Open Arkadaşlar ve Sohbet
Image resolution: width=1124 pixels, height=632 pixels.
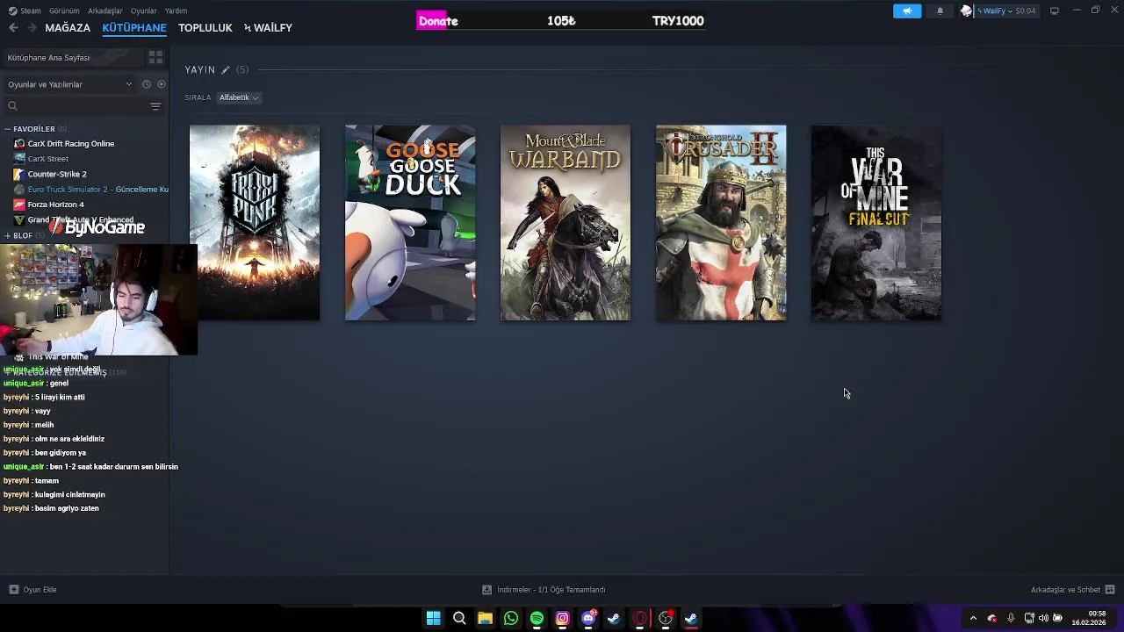click(1073, 590)
